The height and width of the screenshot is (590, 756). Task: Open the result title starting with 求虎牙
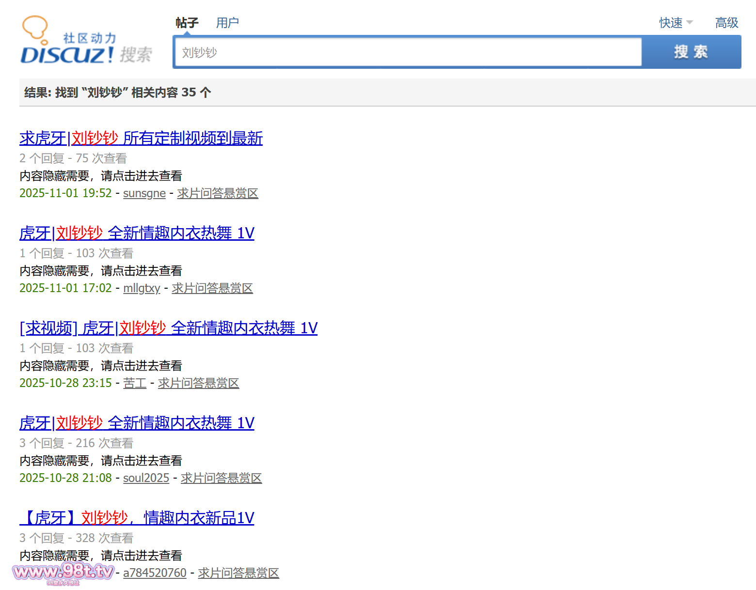(141, 139)
